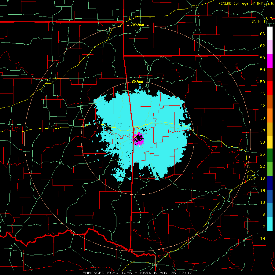Click the "TH" threshold label
Screen dimensions: 275x275
click(262, 238)
